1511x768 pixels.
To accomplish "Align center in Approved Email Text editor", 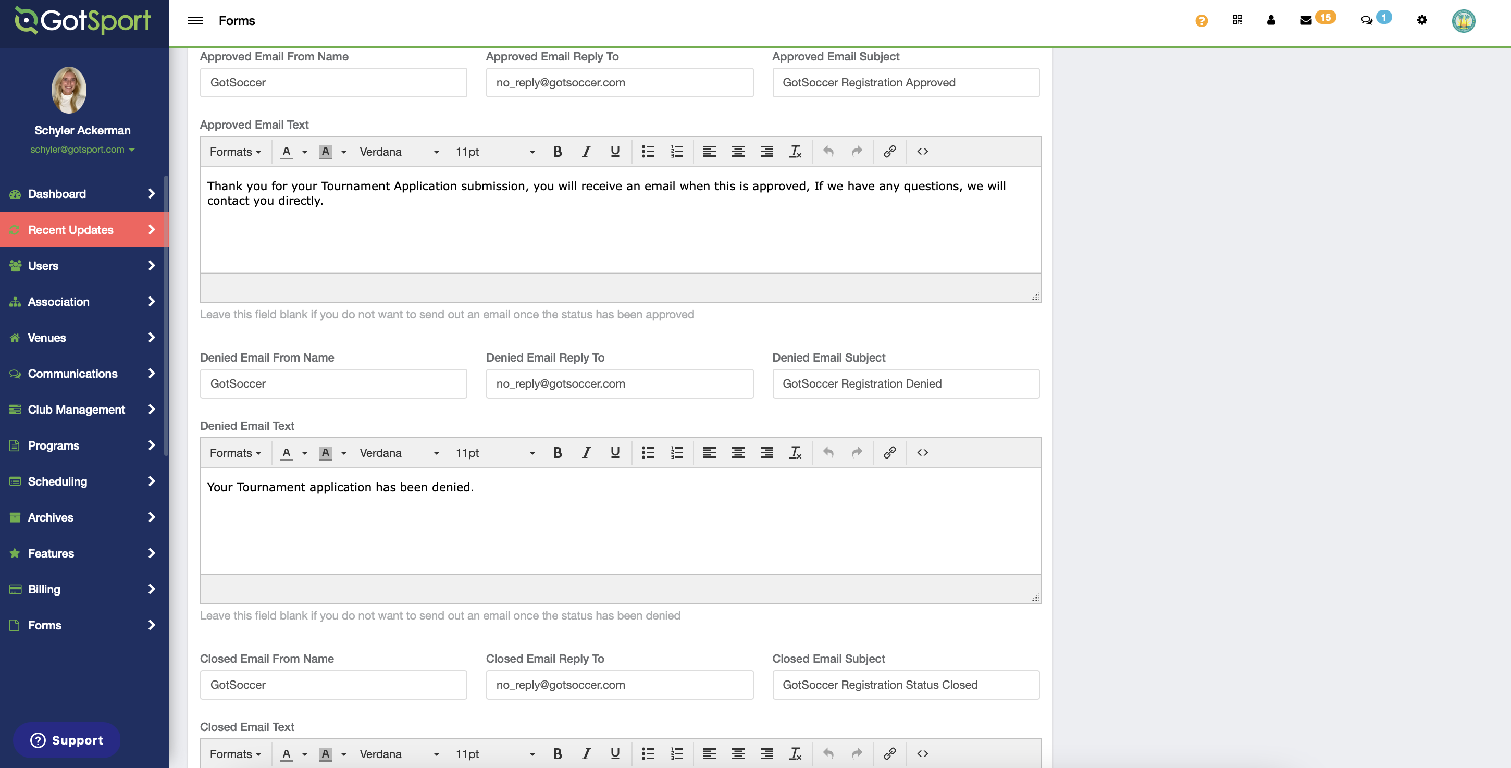I will point(738,152).
